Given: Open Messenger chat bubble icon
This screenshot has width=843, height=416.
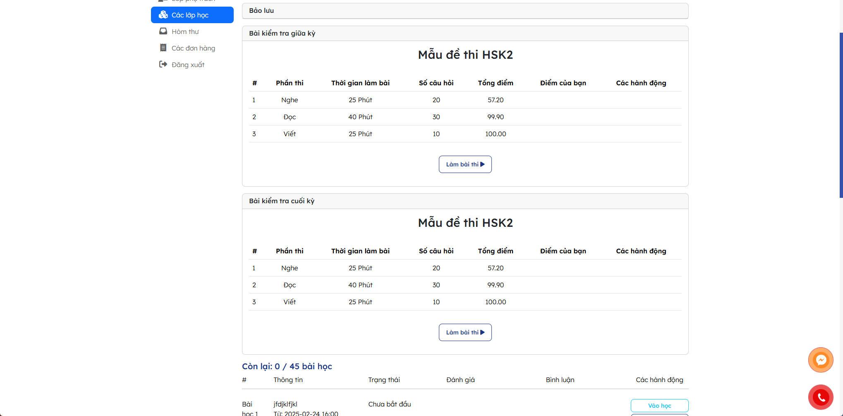Looking at the screenshot, I should [x=821, y=360].
